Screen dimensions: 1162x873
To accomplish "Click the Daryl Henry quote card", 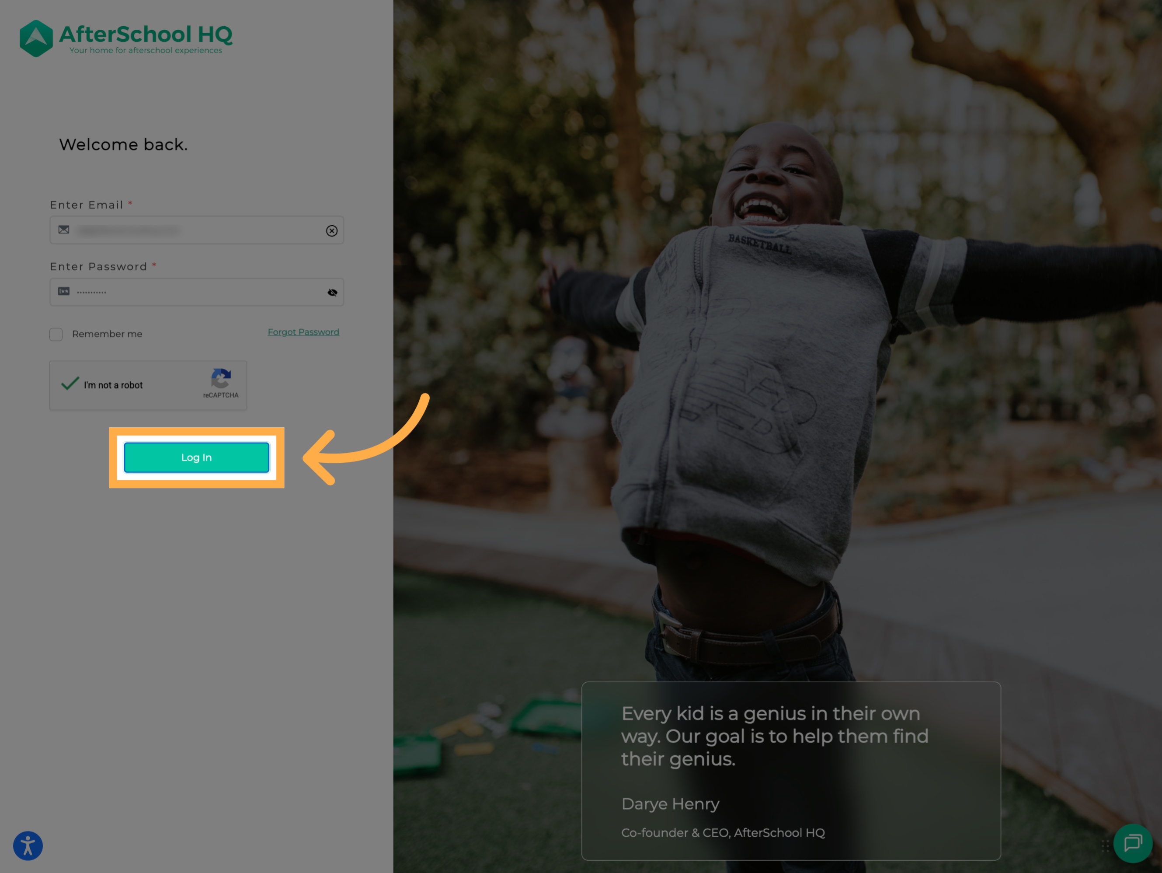I will click(791, 771).
